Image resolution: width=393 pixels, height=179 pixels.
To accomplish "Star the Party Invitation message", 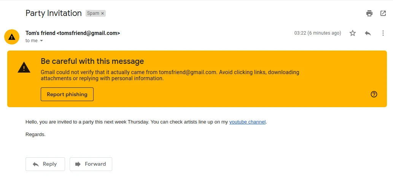I will tap(353, 33).
